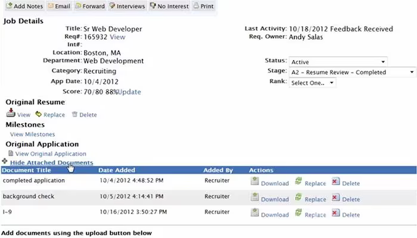Mark candidate as No Interest
Screen dimensions: 417x238
(169, 6)
